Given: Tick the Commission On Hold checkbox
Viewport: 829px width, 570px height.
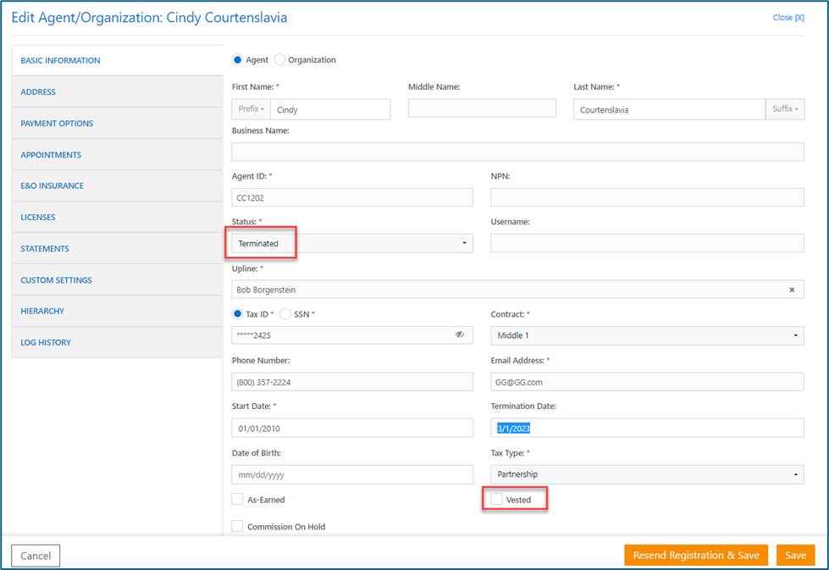Looking at the screenshot, I should coord(238,527).
